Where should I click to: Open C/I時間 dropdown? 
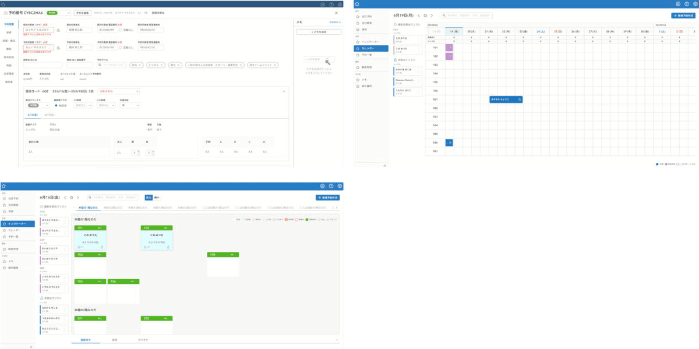[x=83, y=105]
